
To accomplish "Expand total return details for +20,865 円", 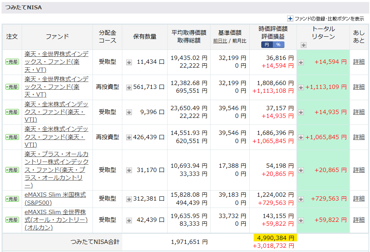I will click(301, 170).
